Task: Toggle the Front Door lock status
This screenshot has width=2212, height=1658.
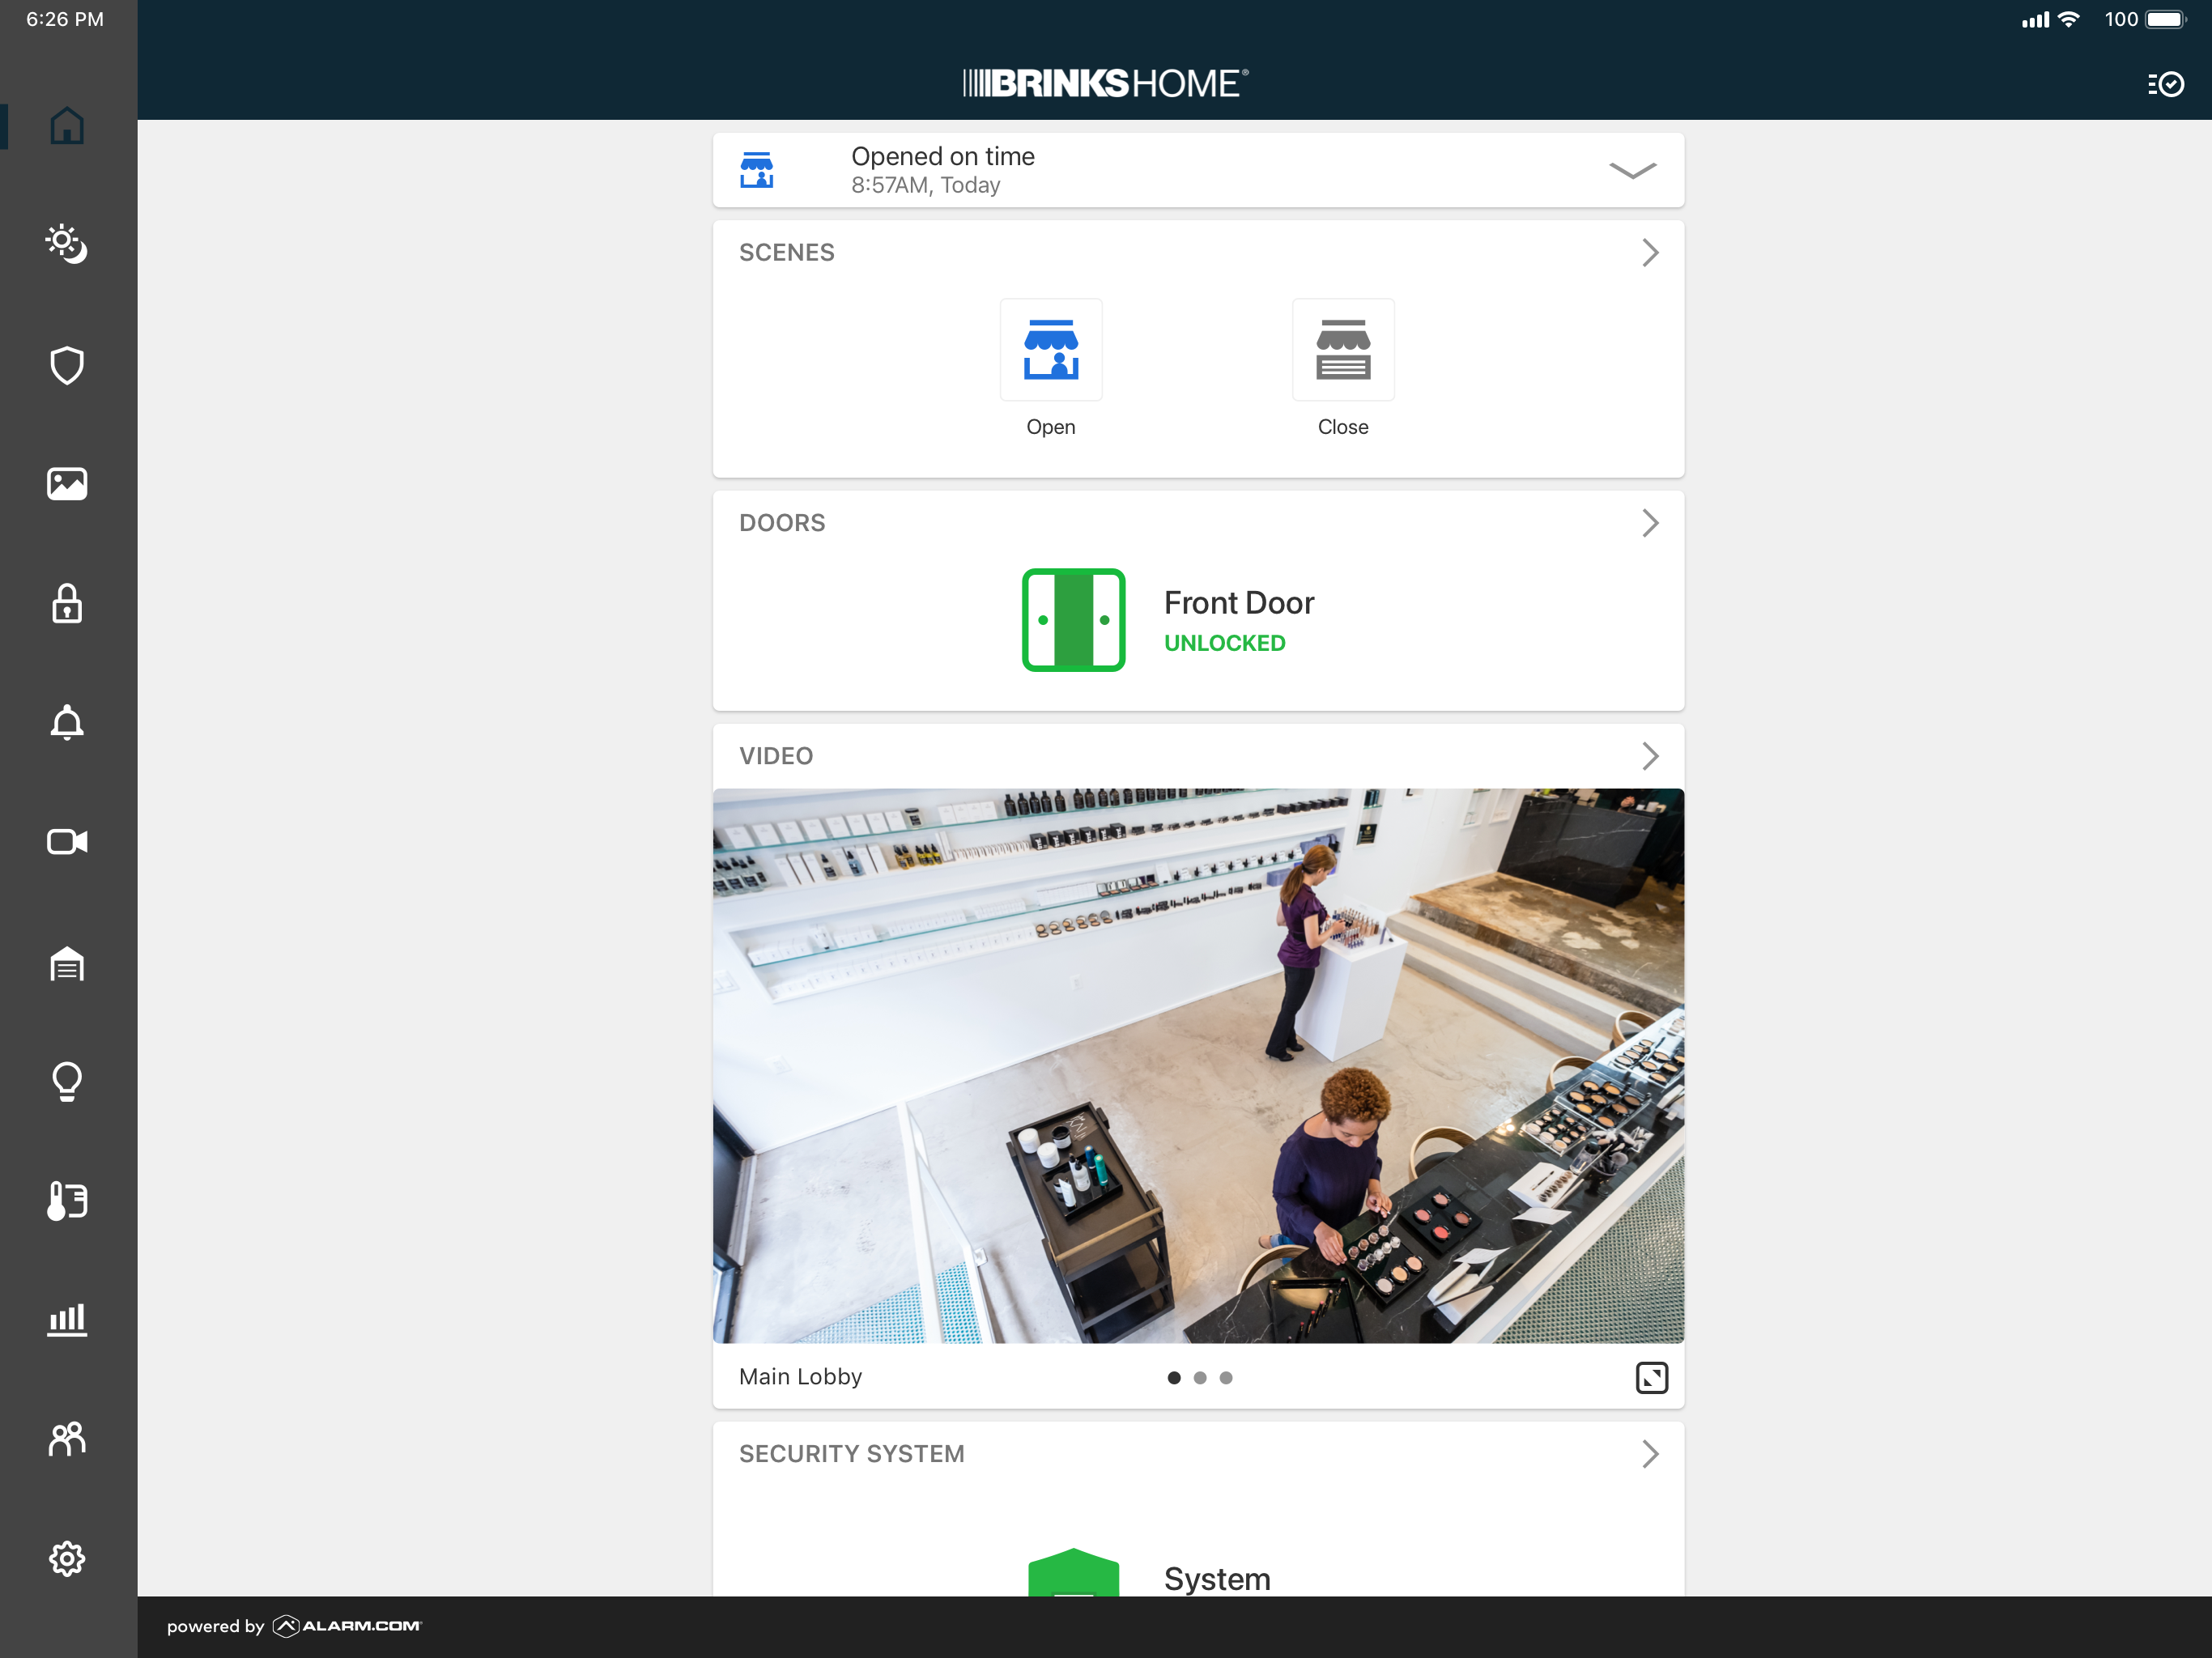Action: (1073, 620)
